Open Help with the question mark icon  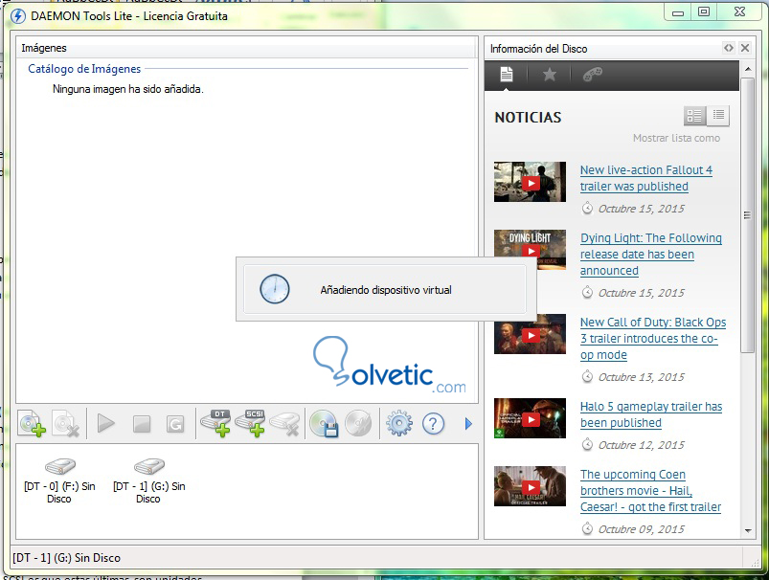(x=433, y=424)
